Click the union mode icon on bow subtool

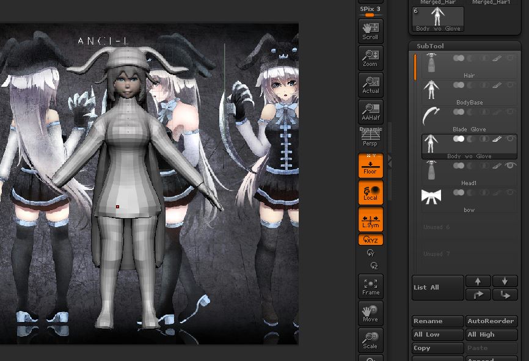pos(459,192)
